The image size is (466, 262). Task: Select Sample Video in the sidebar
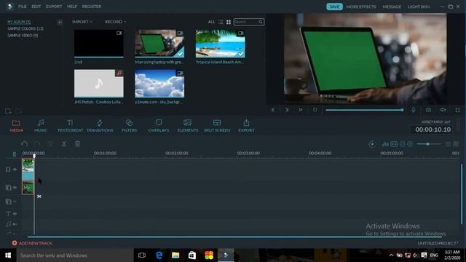pos(23,36)
